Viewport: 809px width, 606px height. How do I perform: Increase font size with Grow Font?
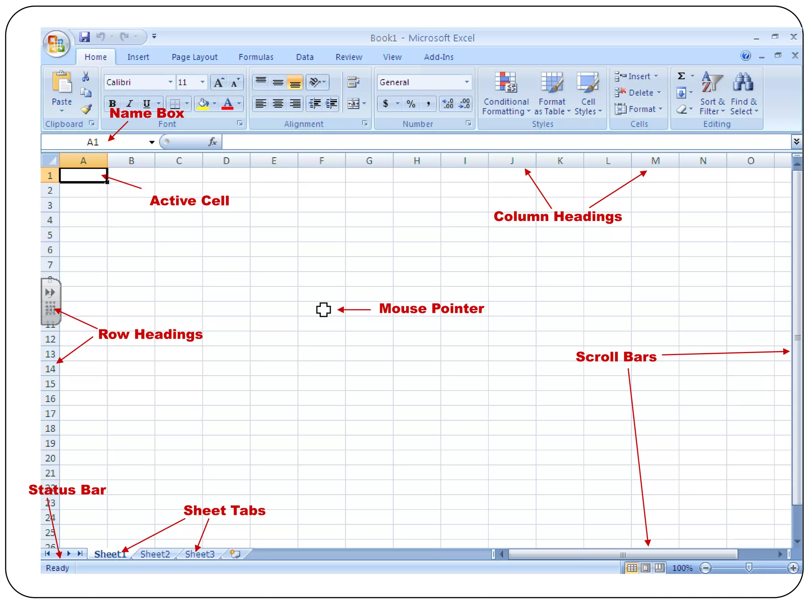coord(218,82)
